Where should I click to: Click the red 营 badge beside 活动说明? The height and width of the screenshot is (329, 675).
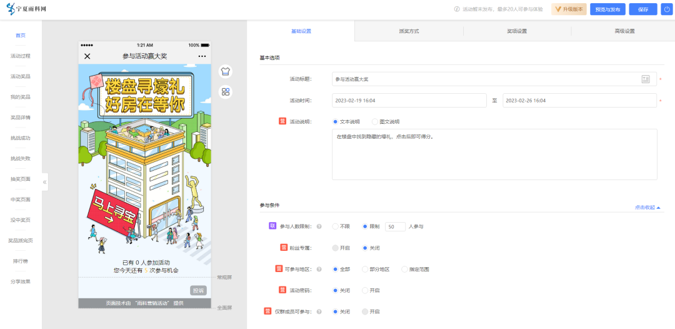coord(282,121)
